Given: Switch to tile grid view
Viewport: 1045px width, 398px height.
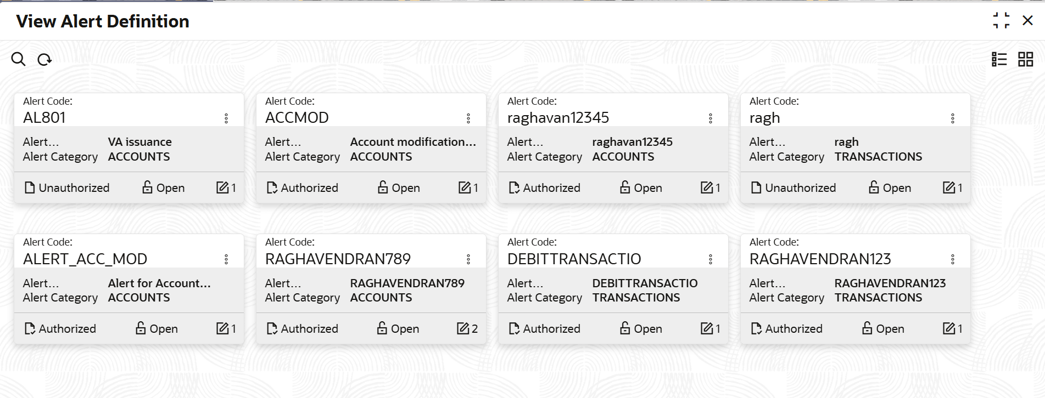Looking at the screenshot, I should coord(1025,59).
